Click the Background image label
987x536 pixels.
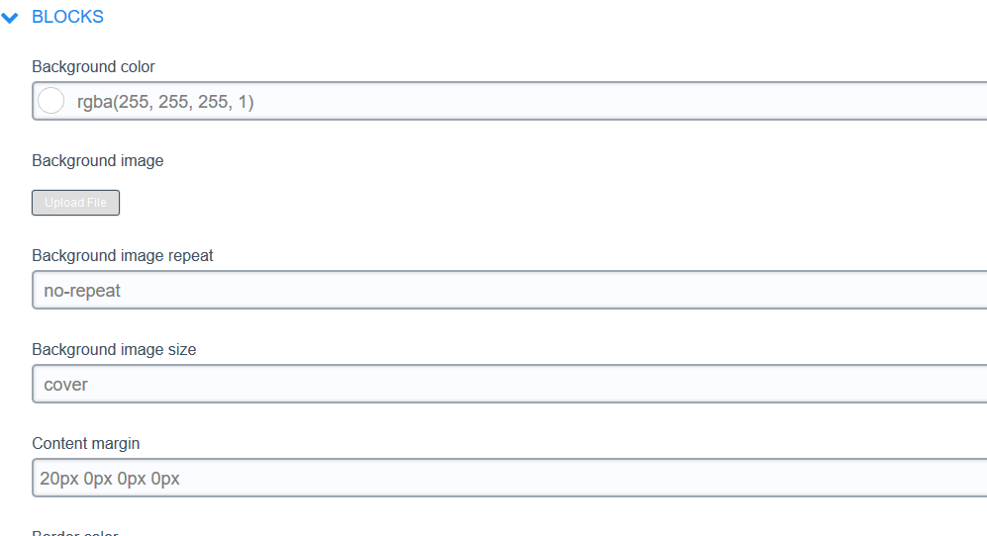[x=97, y=161]
